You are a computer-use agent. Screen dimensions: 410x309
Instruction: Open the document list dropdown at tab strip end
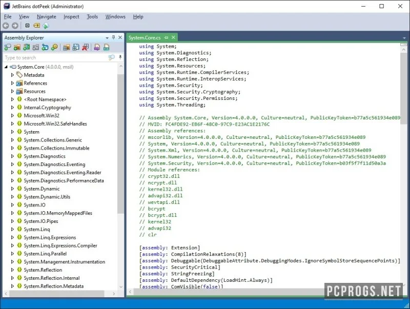point(404,38)
